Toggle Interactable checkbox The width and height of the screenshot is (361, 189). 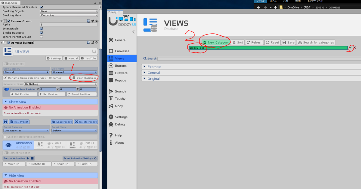[x=42, y=29]
